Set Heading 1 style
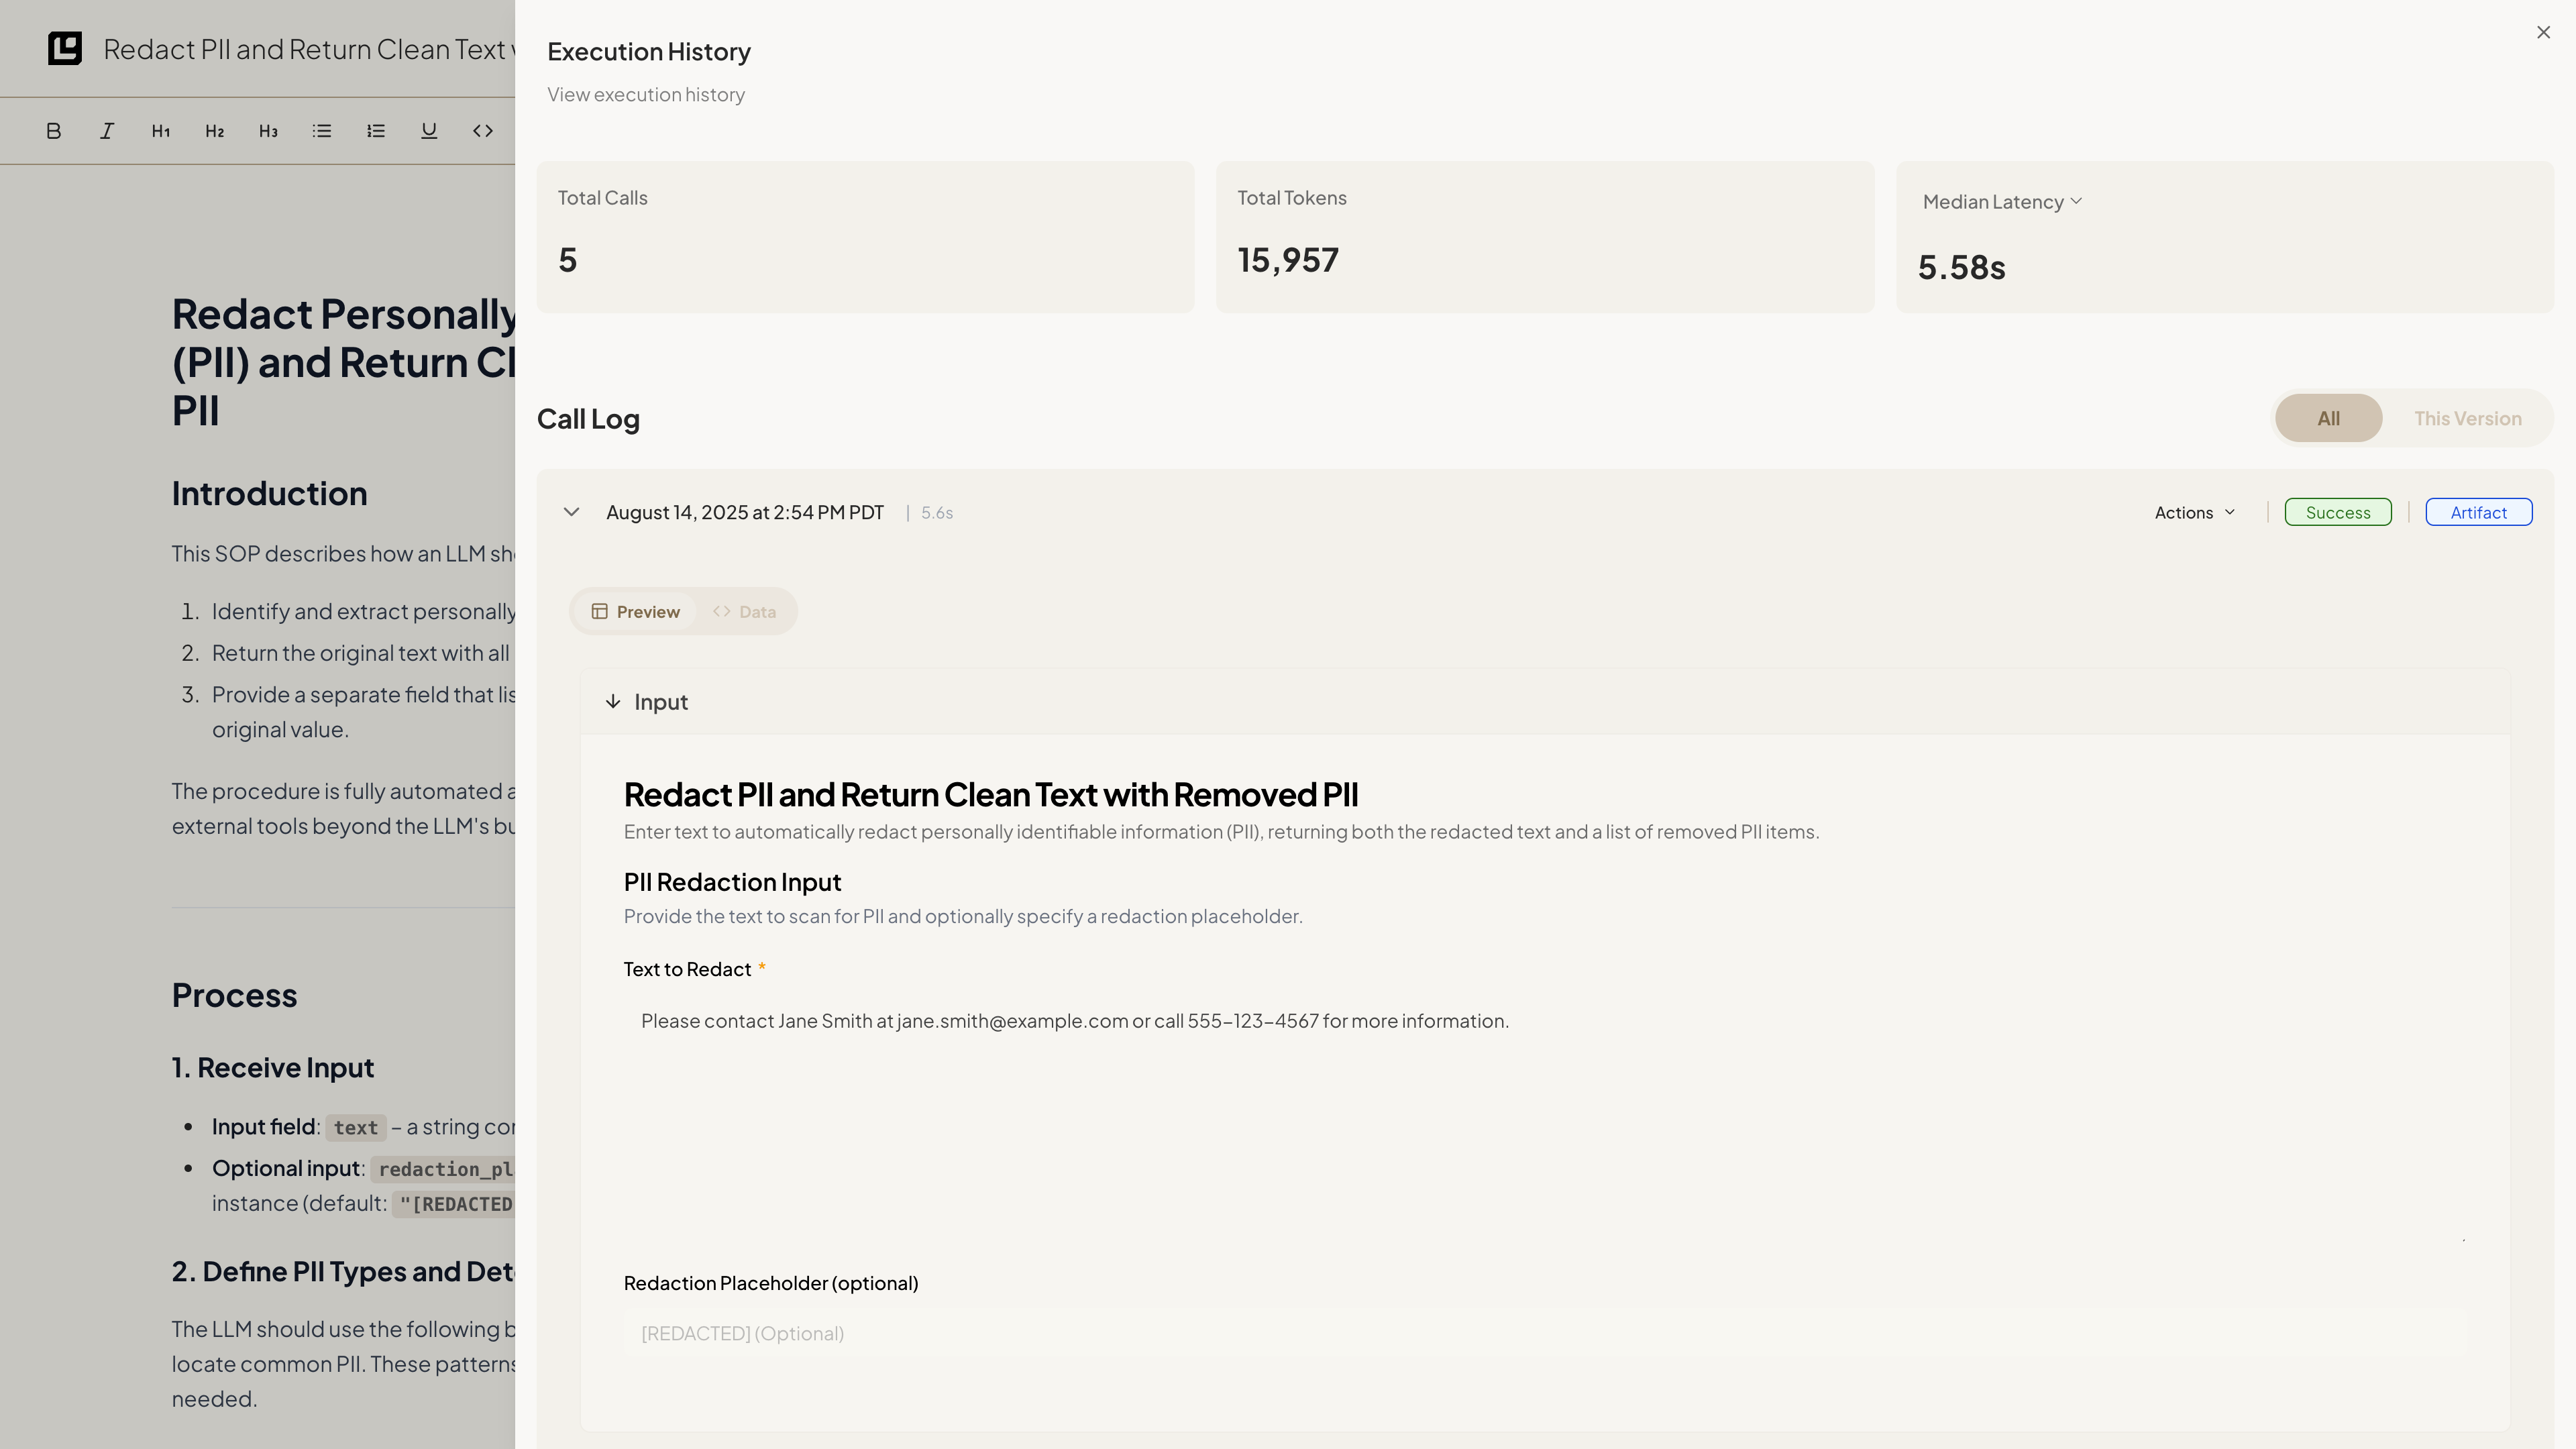 click(x=161, y=131)
